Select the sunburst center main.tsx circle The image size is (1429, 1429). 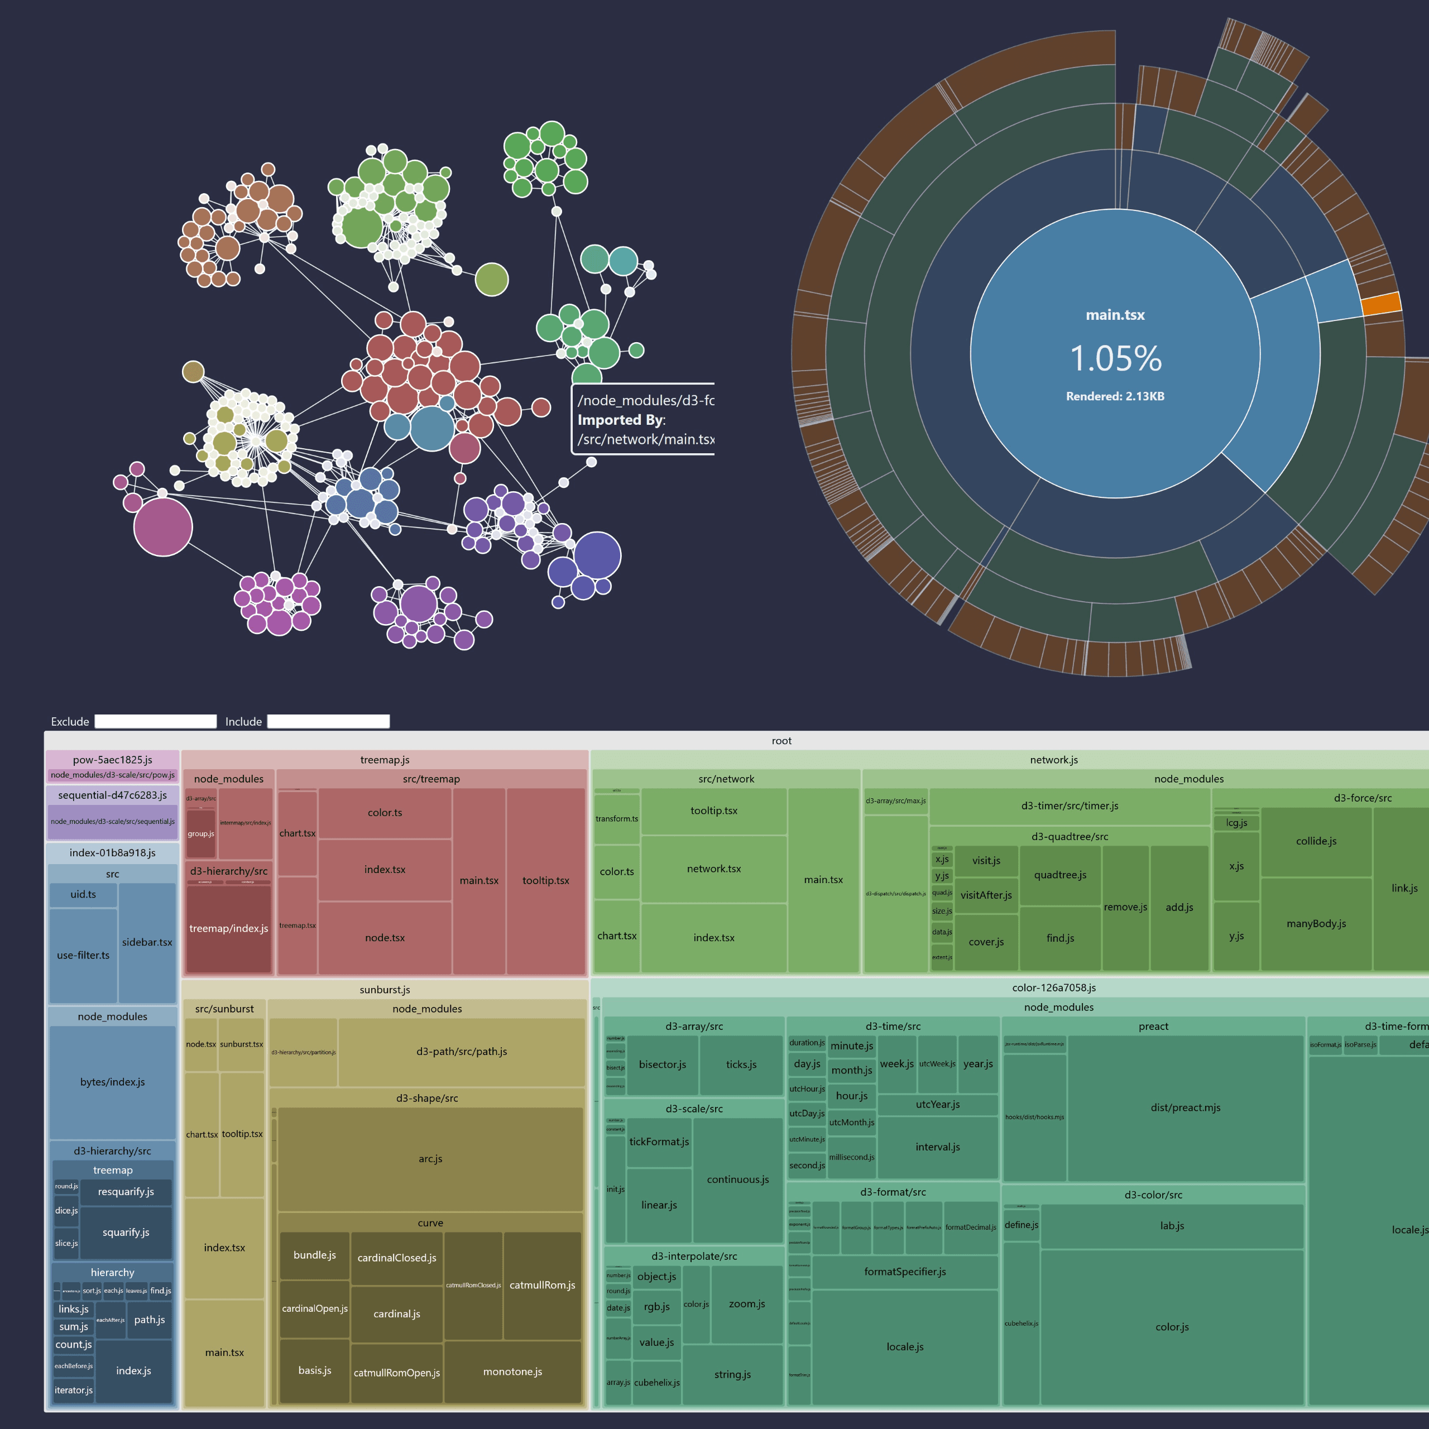(x=1115, y=353)
